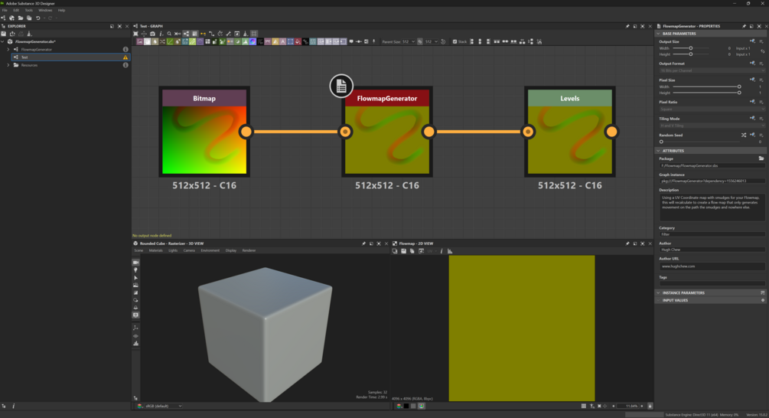Open graph info icon in toolbar

(x=161, y=34)
